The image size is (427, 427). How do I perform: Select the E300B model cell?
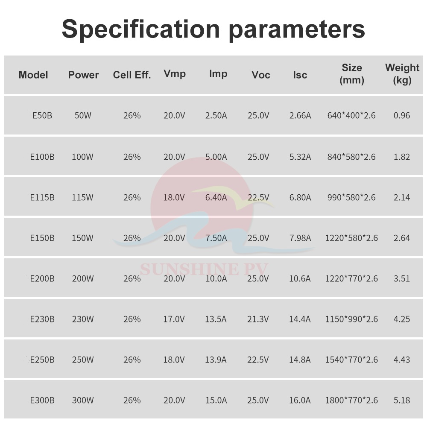click(42, 401)
